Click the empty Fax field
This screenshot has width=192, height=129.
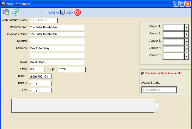point(40,90)
